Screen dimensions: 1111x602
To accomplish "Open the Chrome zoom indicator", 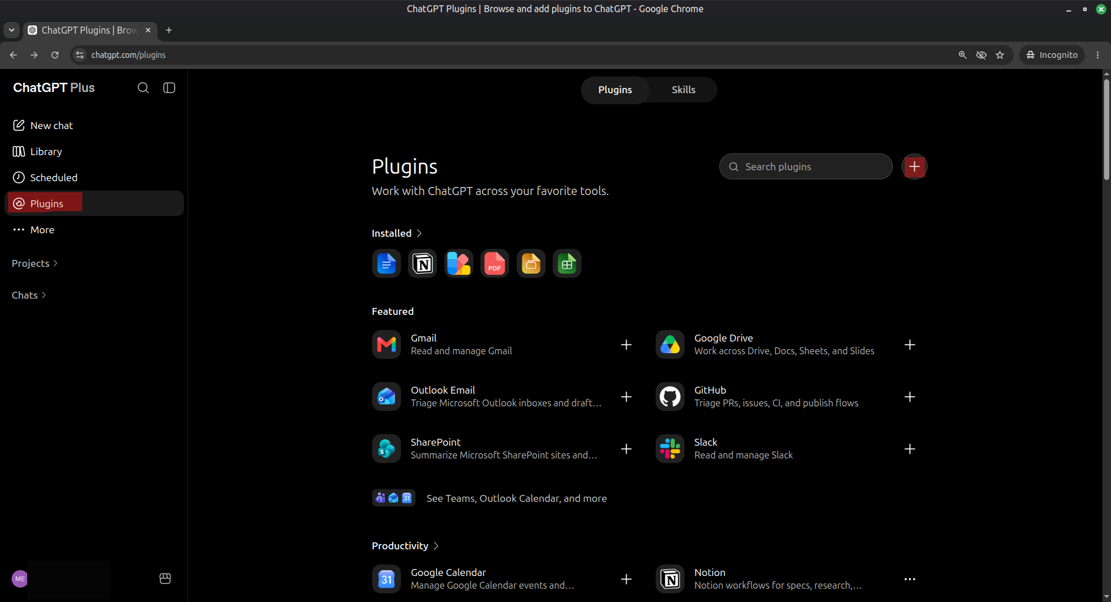I will 963,55.
